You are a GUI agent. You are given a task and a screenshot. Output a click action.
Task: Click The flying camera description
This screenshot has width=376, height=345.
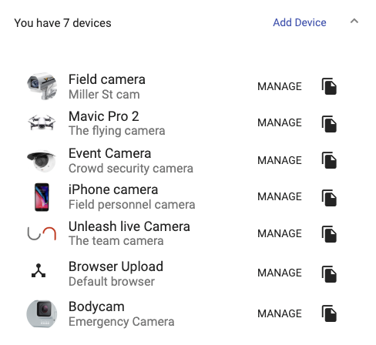[x=116, y=131]
